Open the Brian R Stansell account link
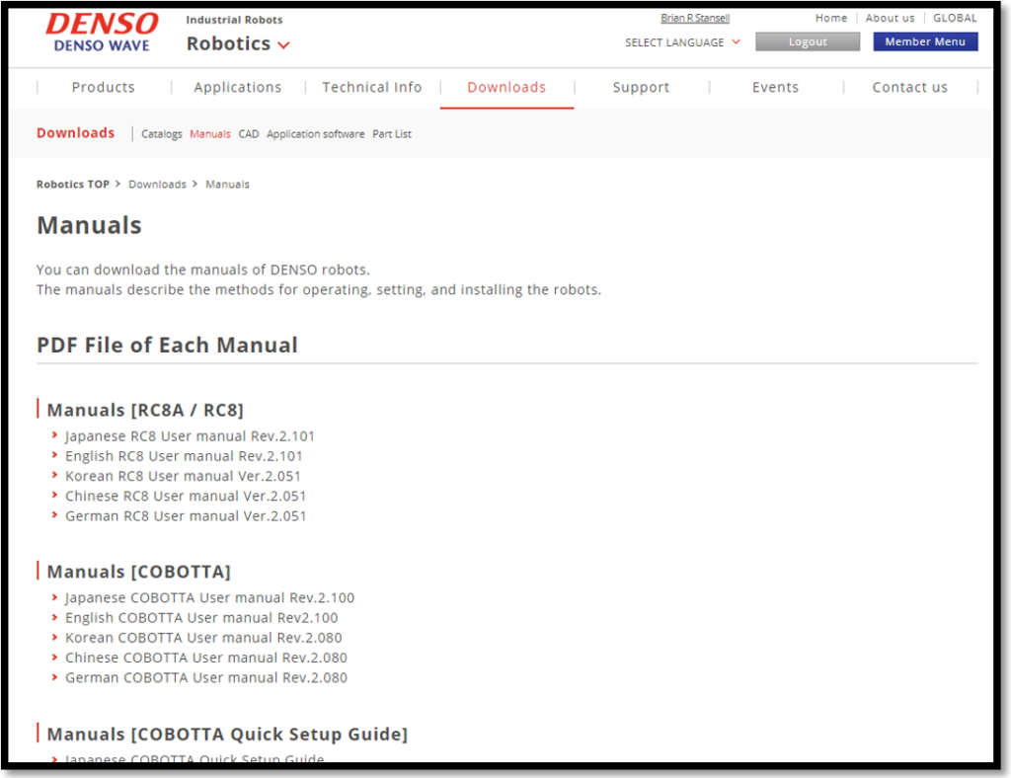 695,18
